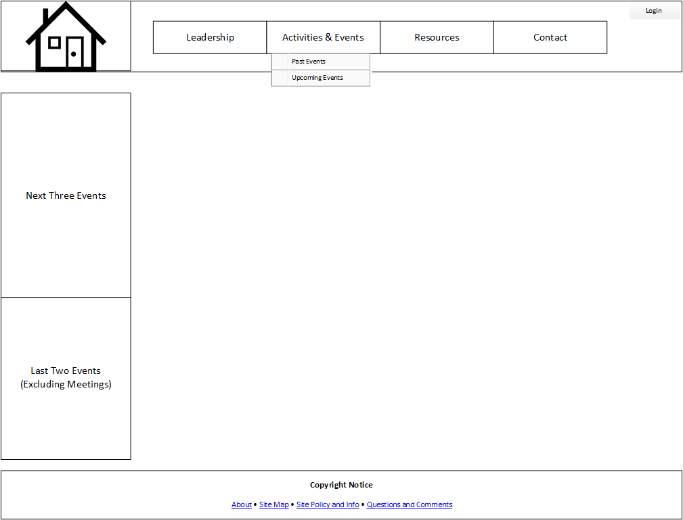The width and height of the screenshot is (683, 520).
Task: Select the Resources navigation item
Action: 437,37
